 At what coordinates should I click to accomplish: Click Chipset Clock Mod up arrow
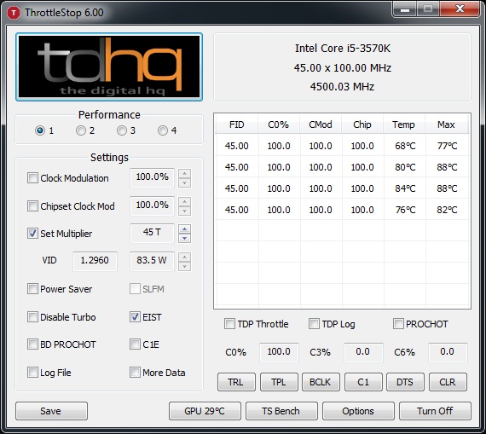click(x=185, y=201)
